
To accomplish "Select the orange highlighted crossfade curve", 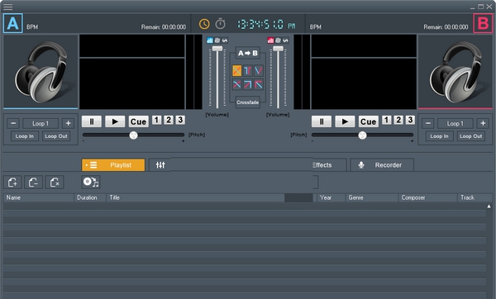I will (x=237, y=70).
